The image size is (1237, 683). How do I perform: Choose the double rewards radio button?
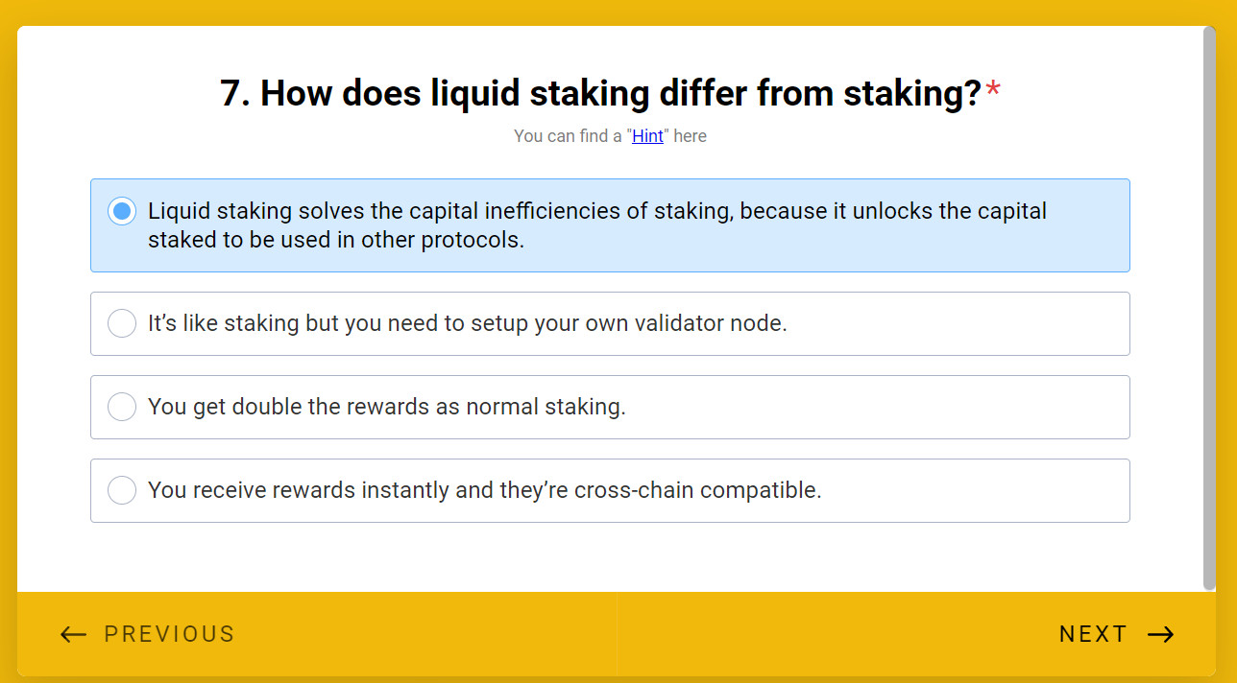tap(122, 407)
